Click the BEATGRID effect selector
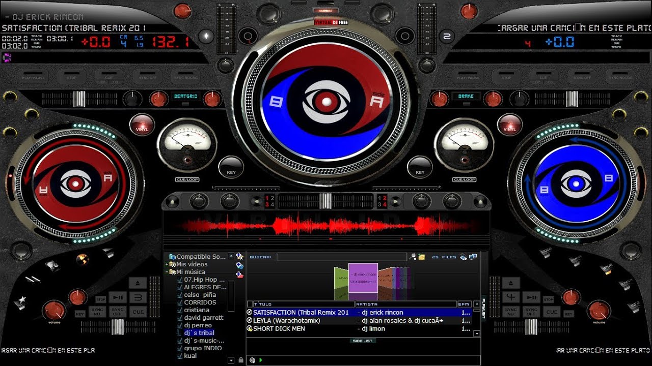 (185, 96)
